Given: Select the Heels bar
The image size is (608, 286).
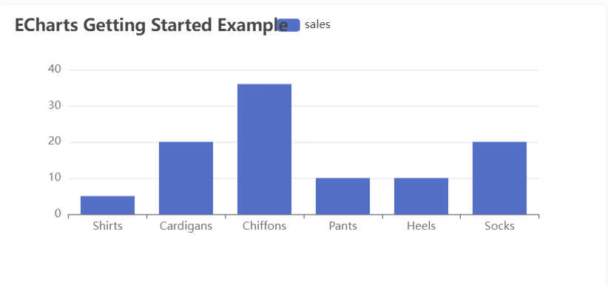Looking at the screenshot, I should click(421, 196).
